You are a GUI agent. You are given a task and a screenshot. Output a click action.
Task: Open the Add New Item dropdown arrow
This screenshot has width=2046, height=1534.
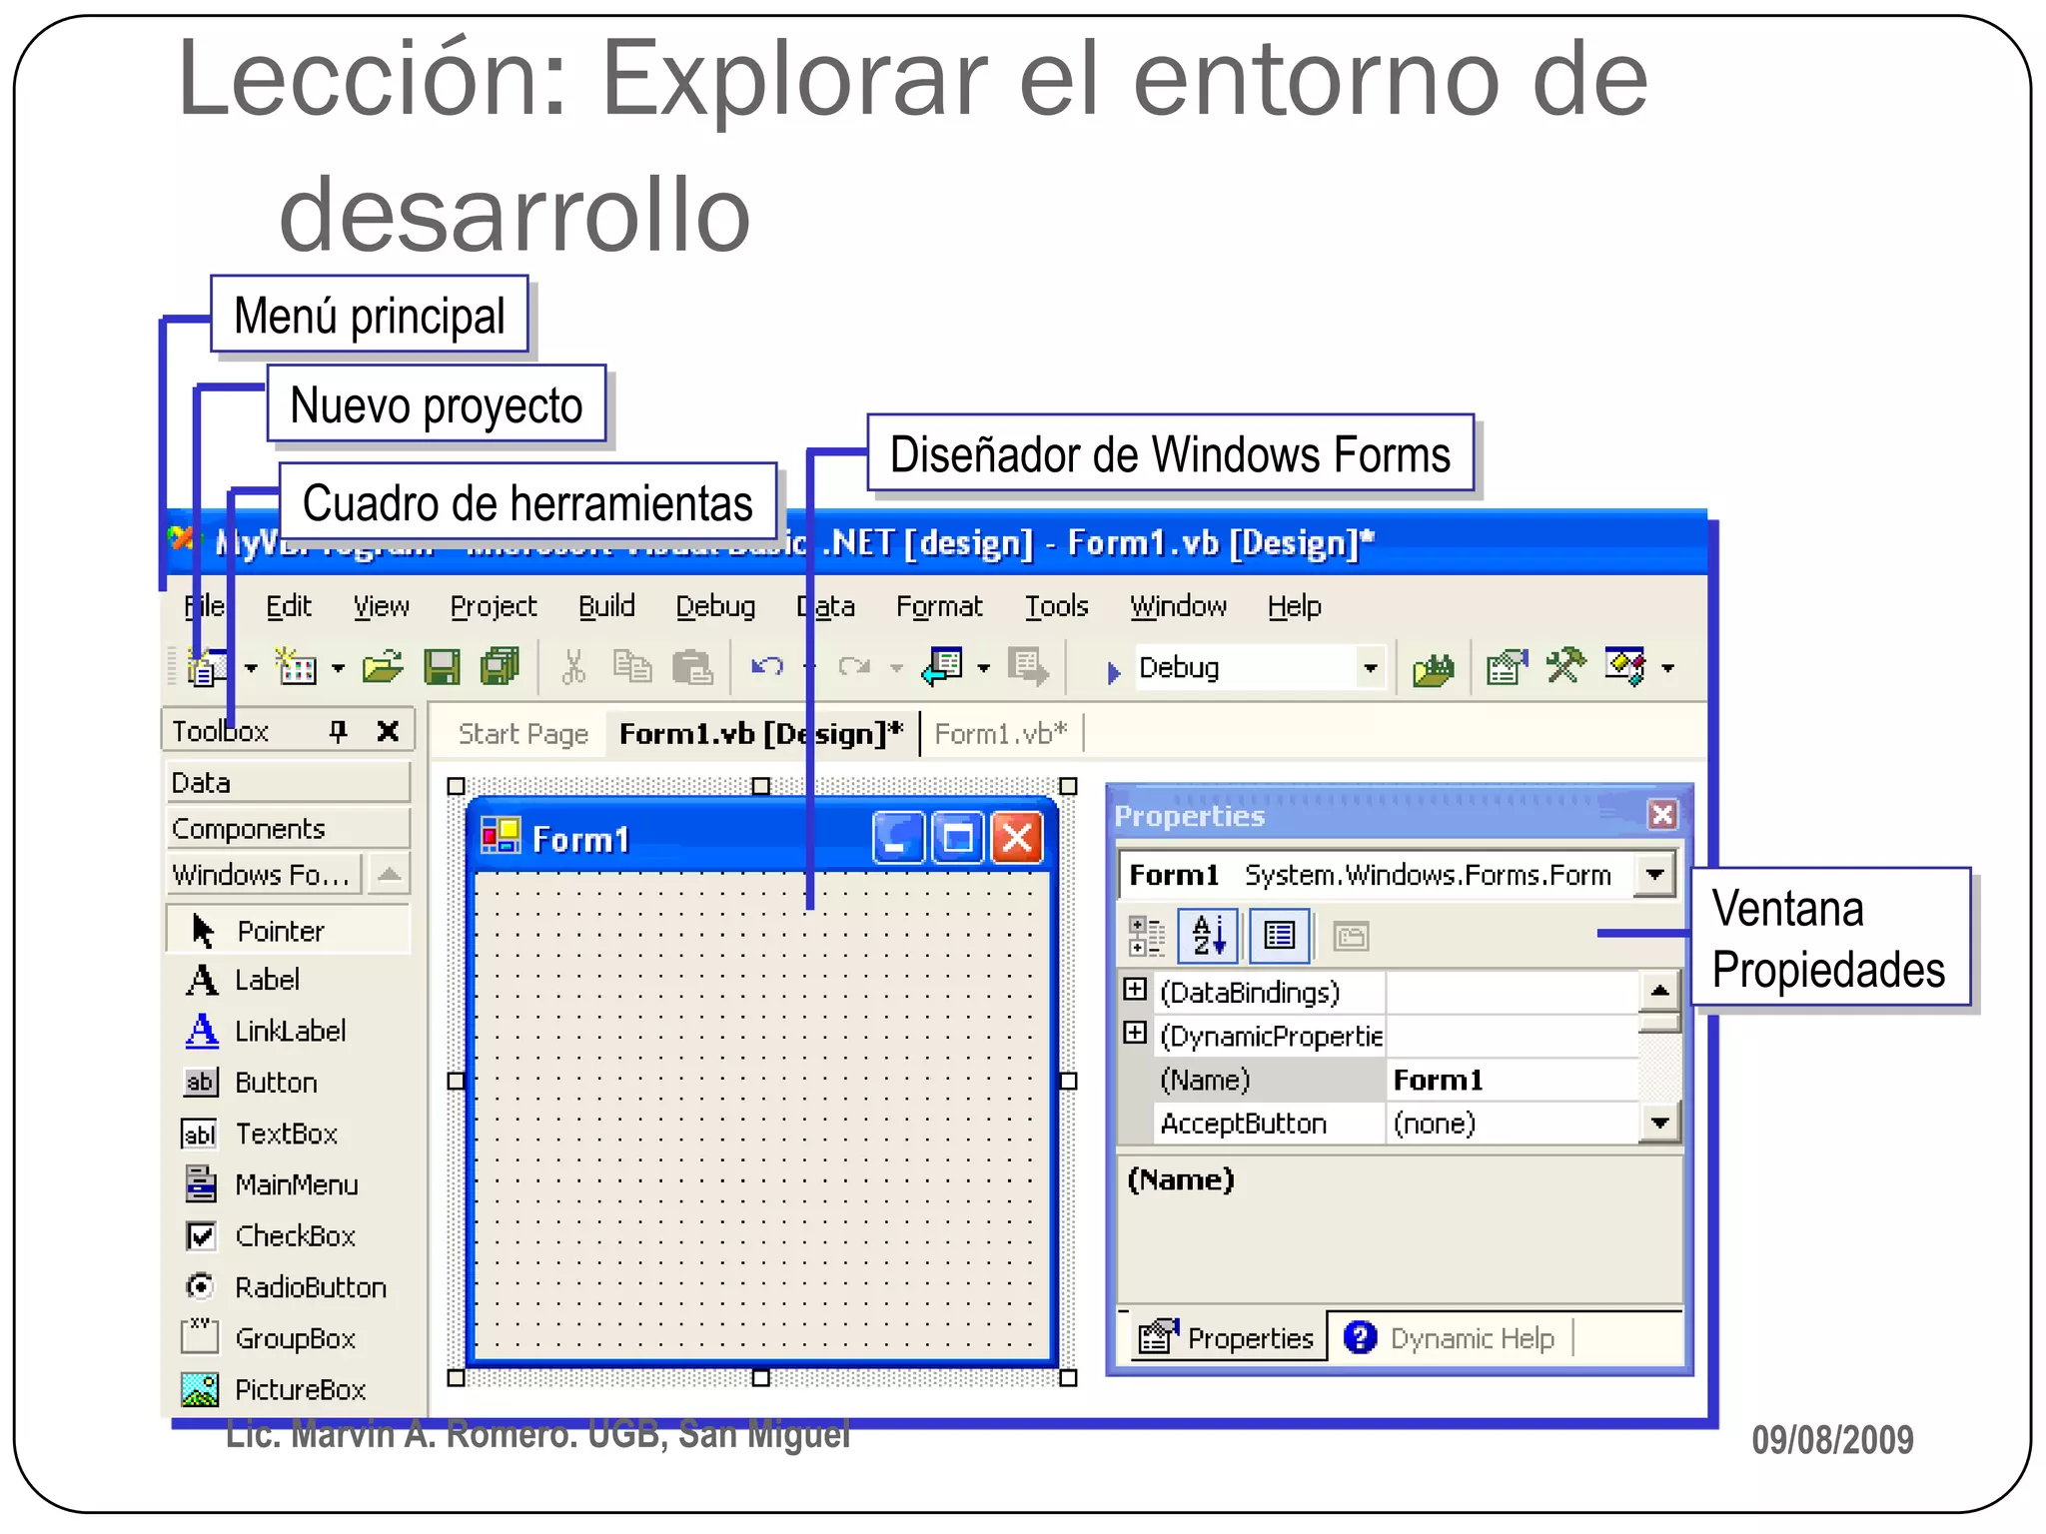(x=338, y=668)
